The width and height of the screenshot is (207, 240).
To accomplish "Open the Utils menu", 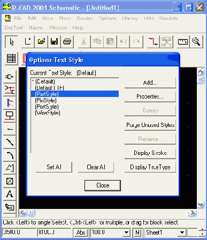I will tap(149, 18).
